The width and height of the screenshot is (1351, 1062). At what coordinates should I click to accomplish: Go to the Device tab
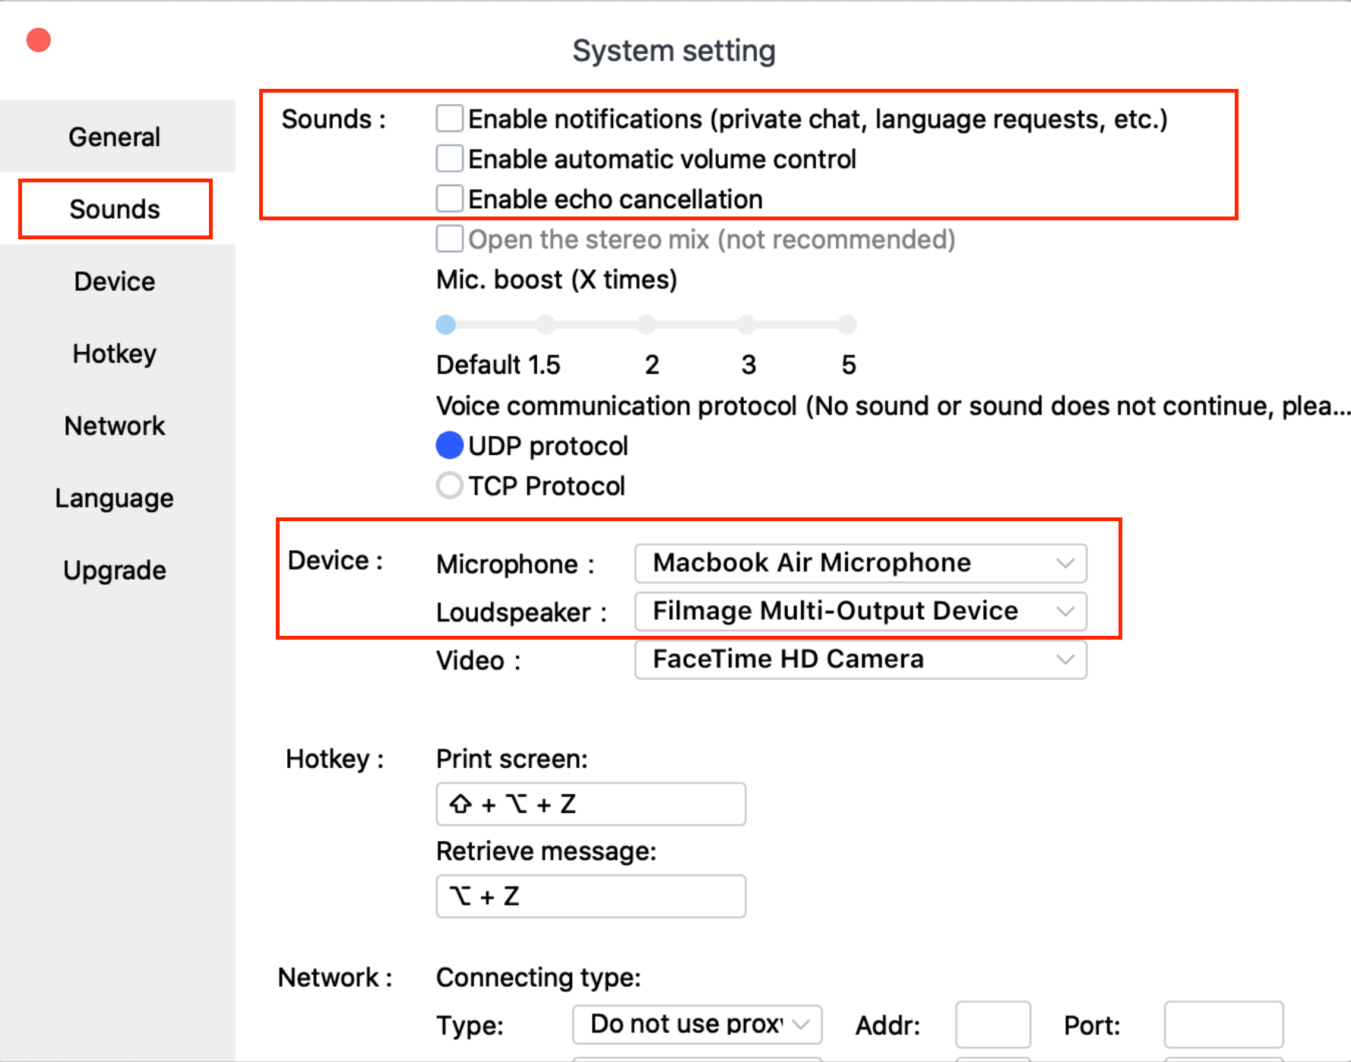tap(115, 281)
